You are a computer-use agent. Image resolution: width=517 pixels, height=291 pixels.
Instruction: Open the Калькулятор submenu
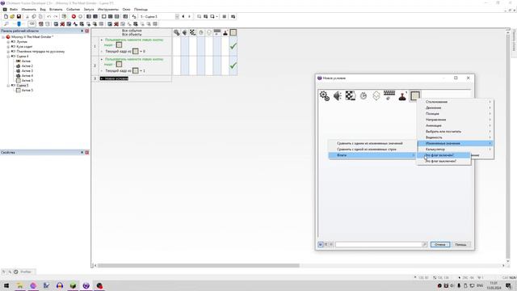point(456,150)
